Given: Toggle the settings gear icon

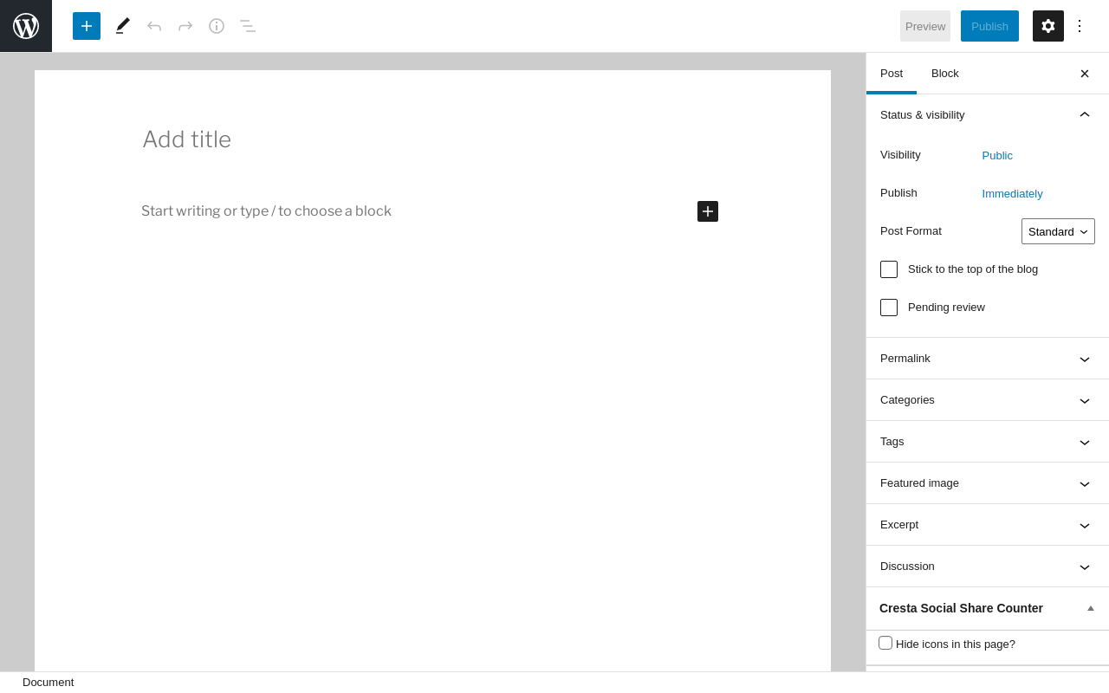Looking at the screenshot, I should point(1048,26).
